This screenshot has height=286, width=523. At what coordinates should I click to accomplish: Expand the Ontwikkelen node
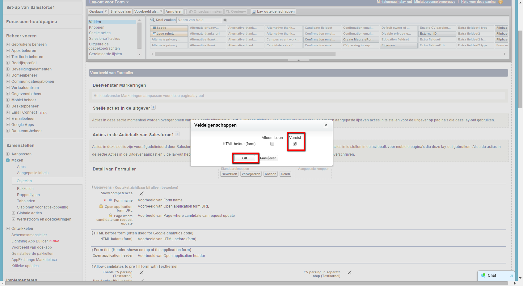[x=8, y=229]
